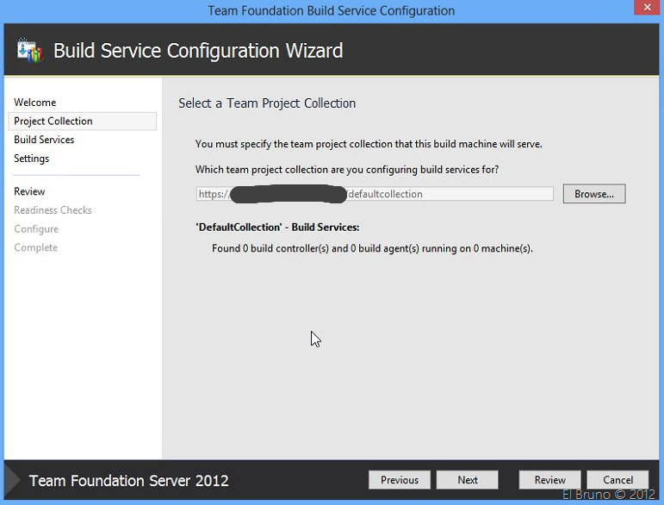Click the triangle arrow beside Team Foundation Server 2012
This screenshot has width=664, height=505.
(x=13, y=480)
